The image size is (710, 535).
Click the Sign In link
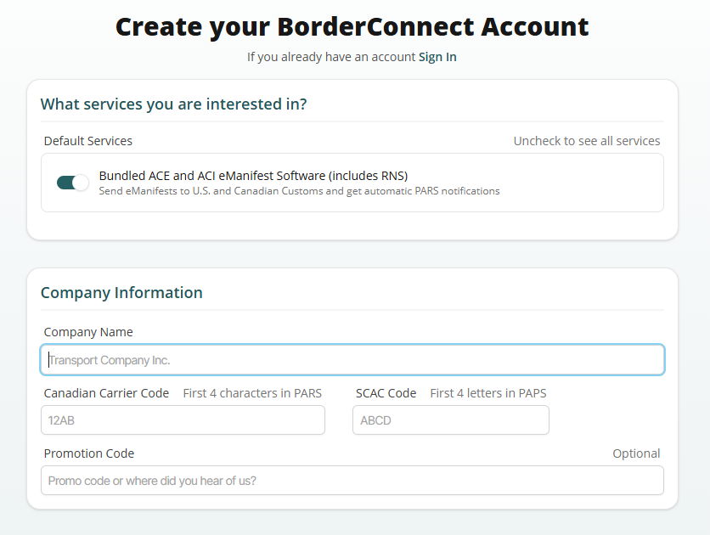pos(437,57)
